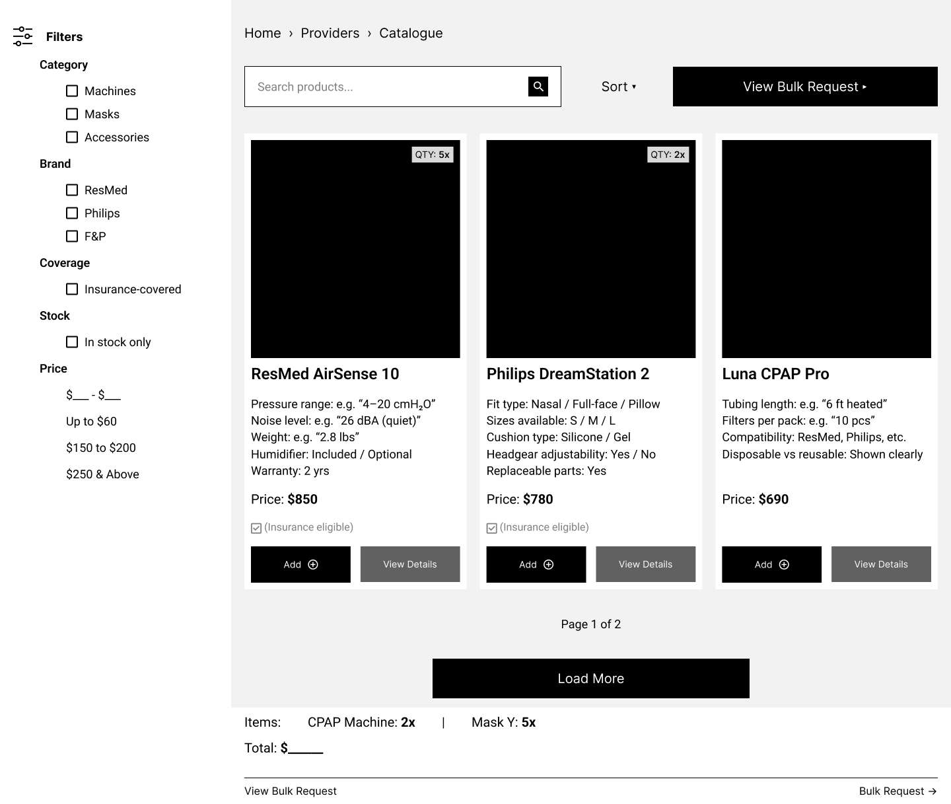Viewport: 951px width, 804px height.
Task: Select the F&P brand checkbox
Action: click(x=72, y=237)
